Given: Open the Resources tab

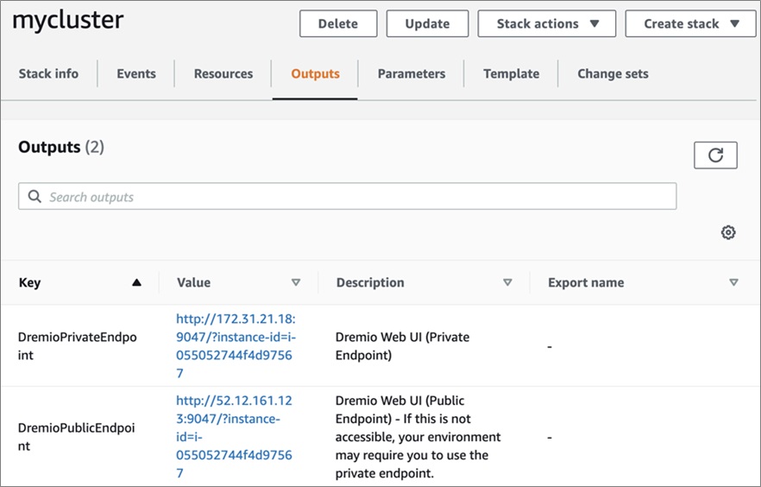Looking at the screenshot, I should tap(223, 73).
